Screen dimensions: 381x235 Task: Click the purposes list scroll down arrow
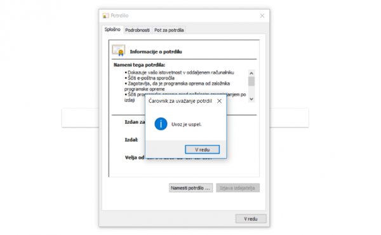pos(251,99)
